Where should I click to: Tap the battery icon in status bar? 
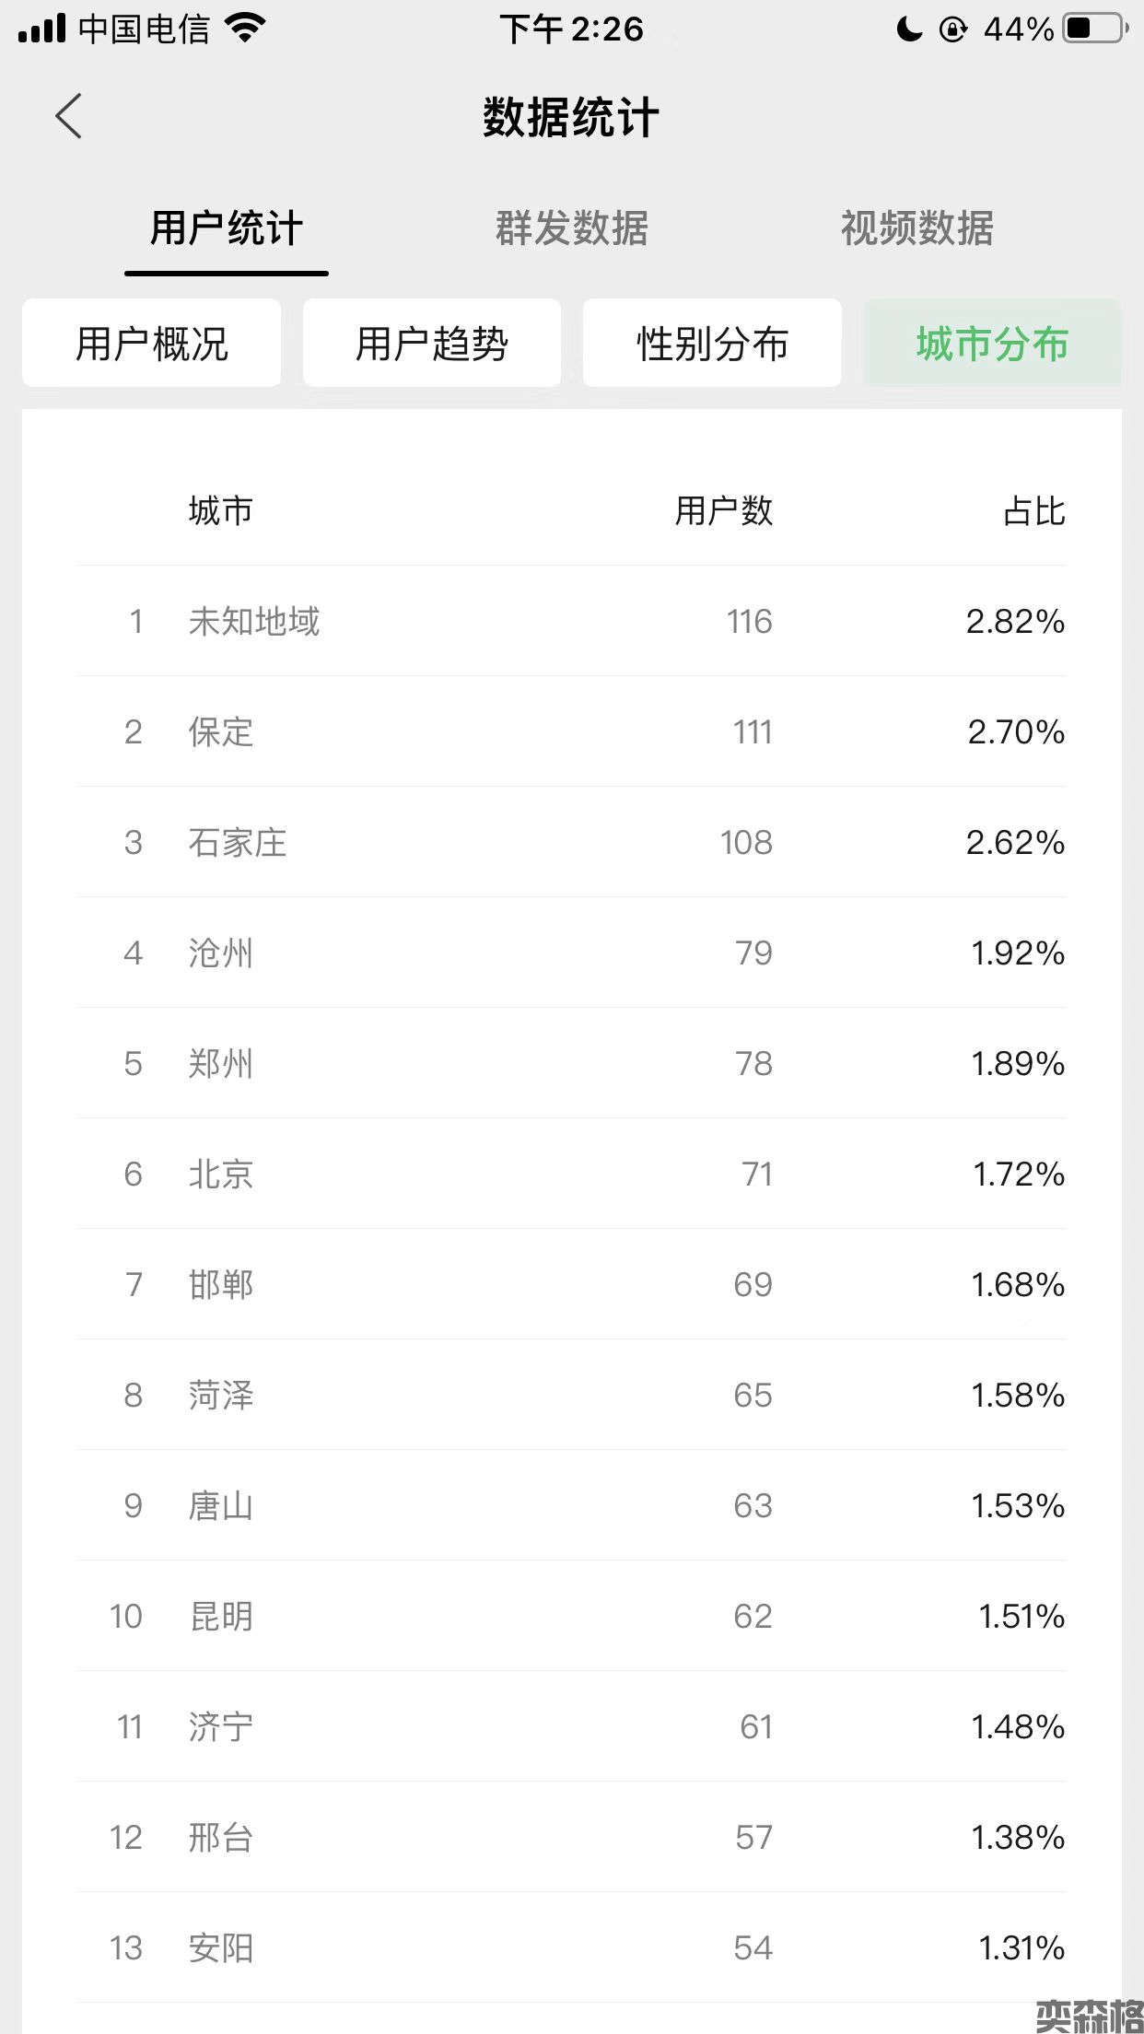[x=1095, y=29]
